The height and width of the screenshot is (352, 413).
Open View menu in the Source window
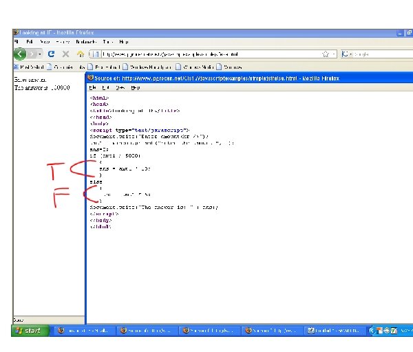click(120, 87)
